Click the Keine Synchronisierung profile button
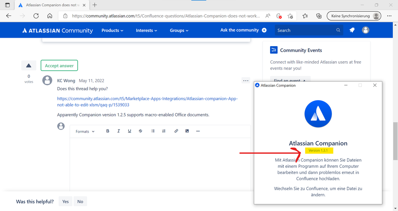The height and width of the screenshot is (211, 398). click(x=354, y=16)
